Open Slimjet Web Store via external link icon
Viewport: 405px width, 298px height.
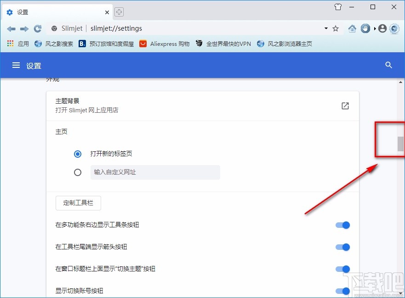pyautogui.click(x=345, y=105)
